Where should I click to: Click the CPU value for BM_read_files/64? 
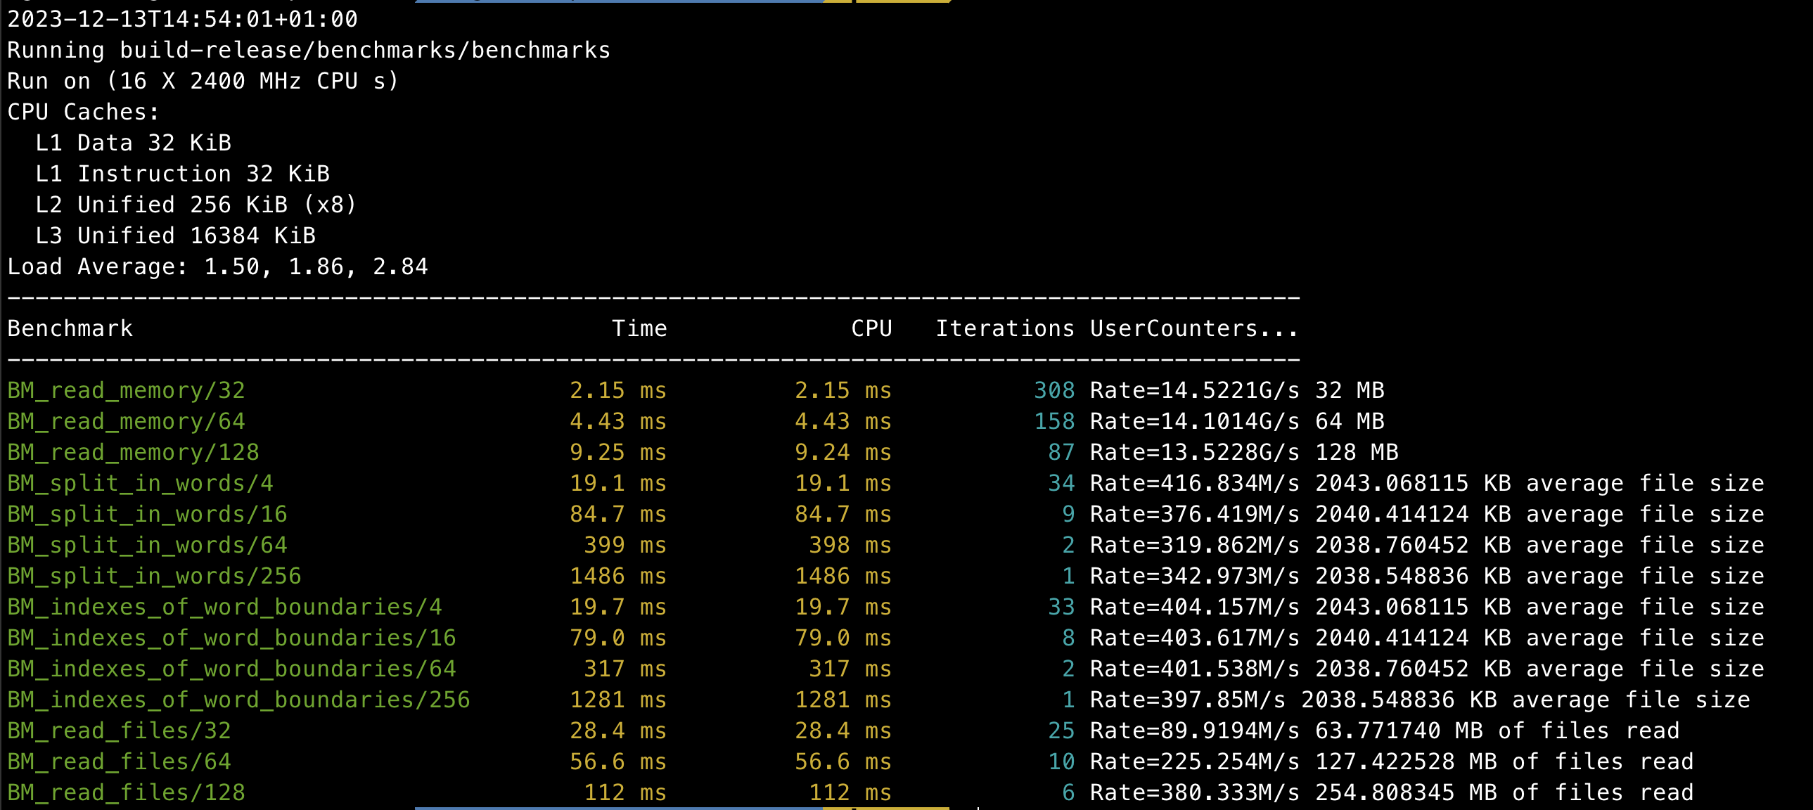[843, 762]
